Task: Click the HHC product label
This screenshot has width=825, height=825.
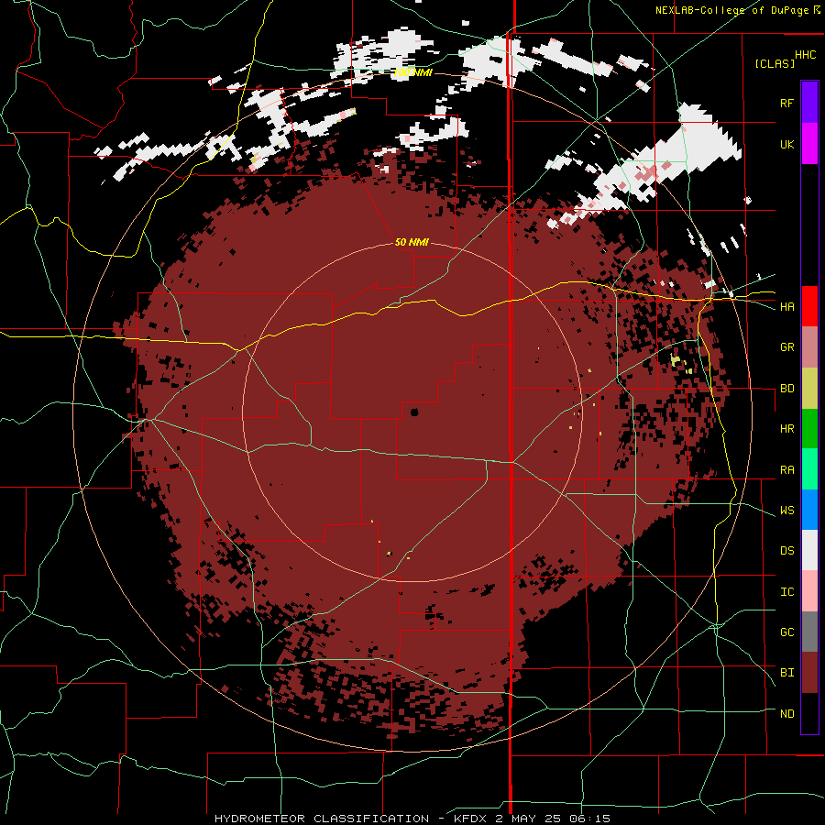Action: [806, 55]
